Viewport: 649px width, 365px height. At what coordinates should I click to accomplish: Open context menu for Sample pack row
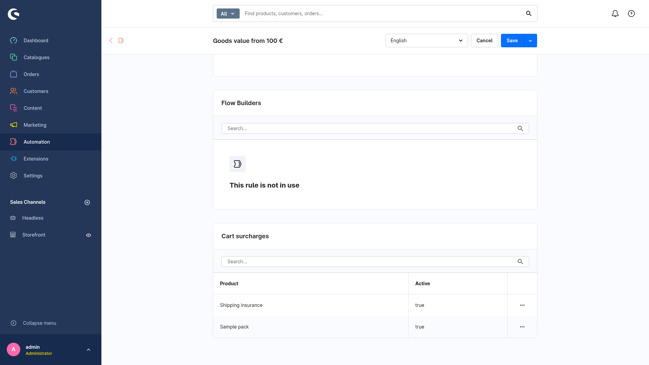point(522,327)
